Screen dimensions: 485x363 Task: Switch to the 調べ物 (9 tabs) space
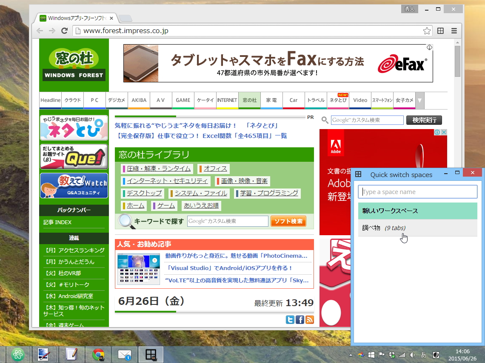click(418, 228)
